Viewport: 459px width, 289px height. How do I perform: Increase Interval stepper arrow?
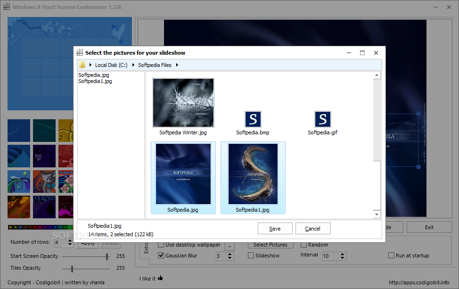[343, 254]
